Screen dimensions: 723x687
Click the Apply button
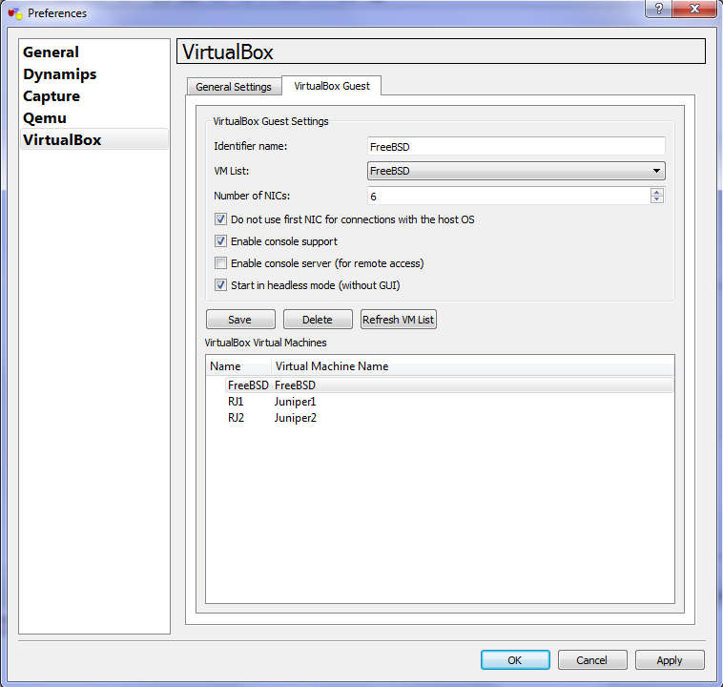pyautogui.click(x=670, y=659)
